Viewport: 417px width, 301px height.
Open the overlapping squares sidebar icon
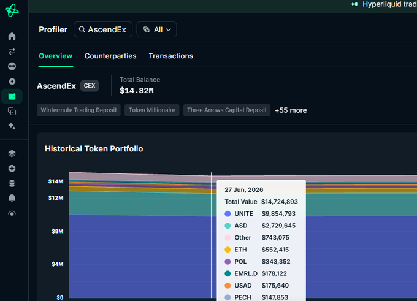12,111
